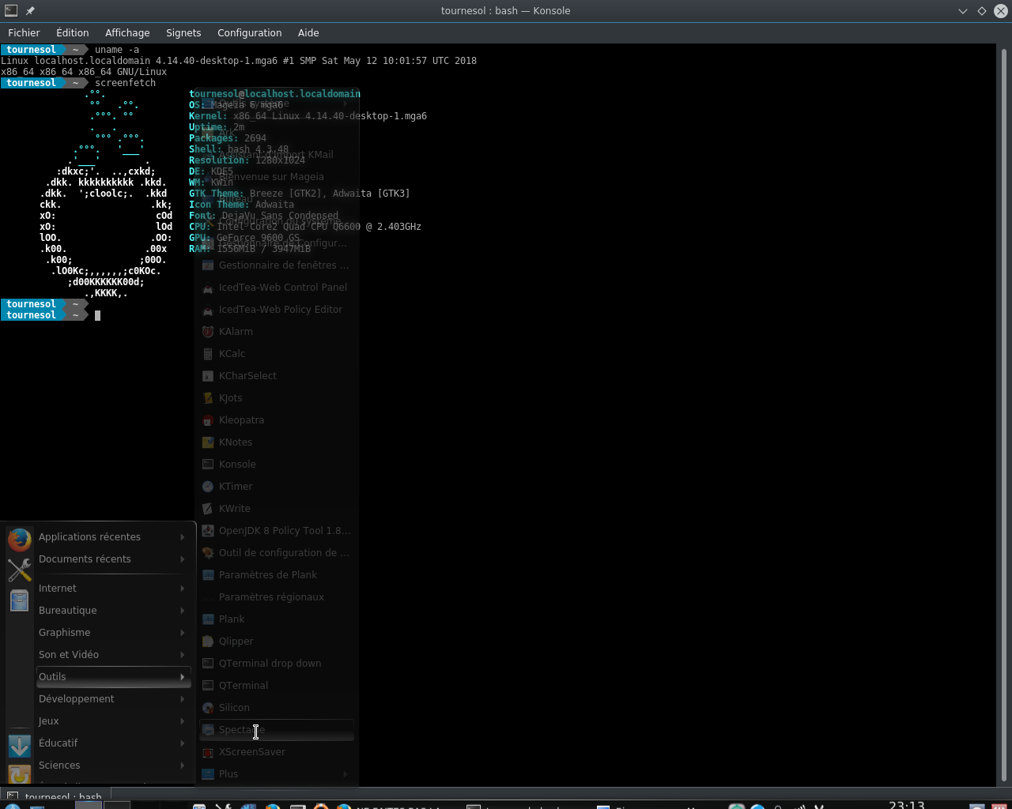Image resolution: width=1012 pixels, height=809 pixels.
Task: Select the Sciences category
Action: (114, 766)
